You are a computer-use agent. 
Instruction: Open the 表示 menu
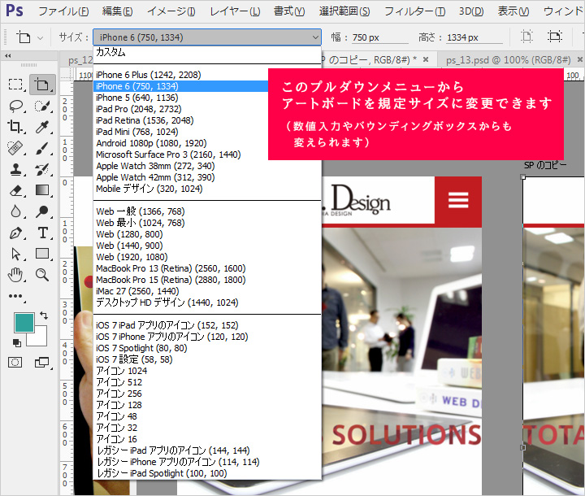pyautogui.click(x=513, y=11)
